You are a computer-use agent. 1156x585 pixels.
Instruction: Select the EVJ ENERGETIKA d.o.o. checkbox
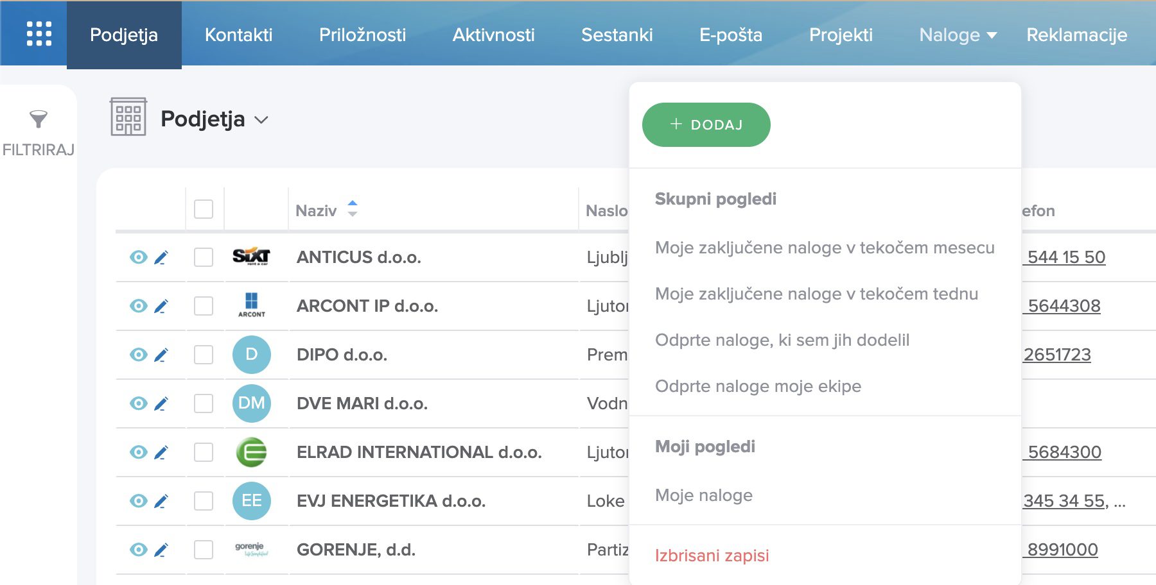point(204,500)
